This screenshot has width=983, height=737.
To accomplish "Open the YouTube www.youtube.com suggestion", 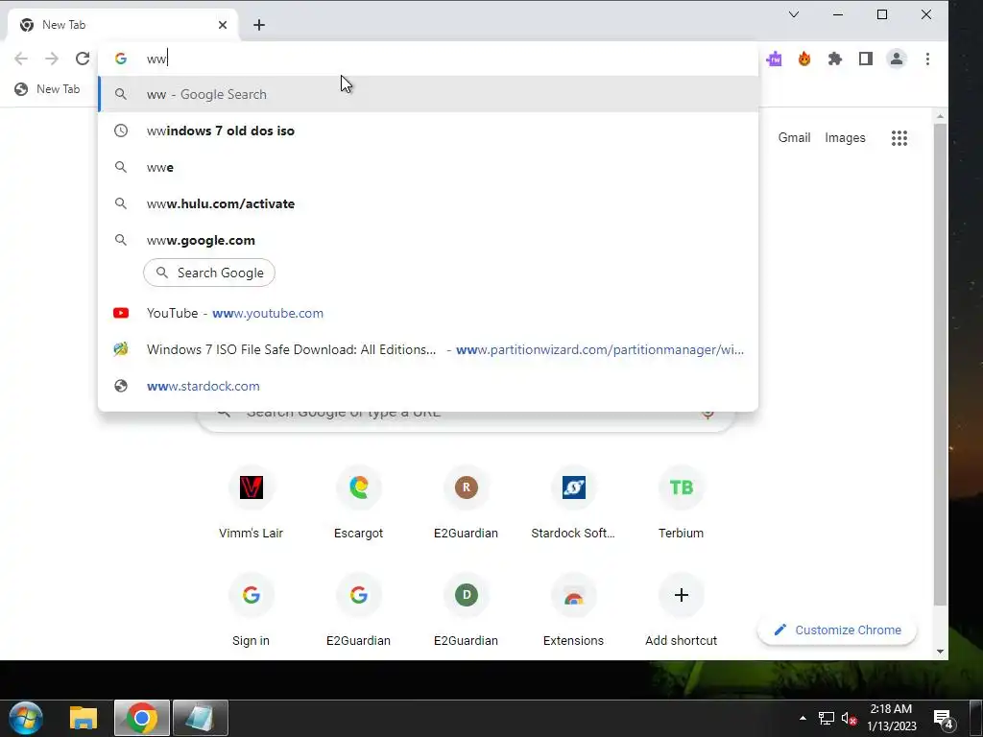I will 428,313.
